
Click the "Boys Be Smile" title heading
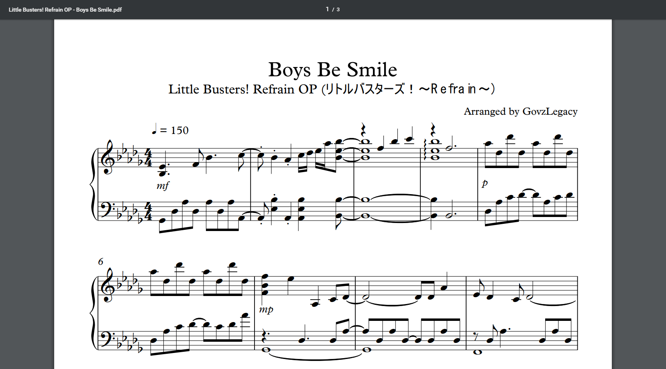coord(332,70)
